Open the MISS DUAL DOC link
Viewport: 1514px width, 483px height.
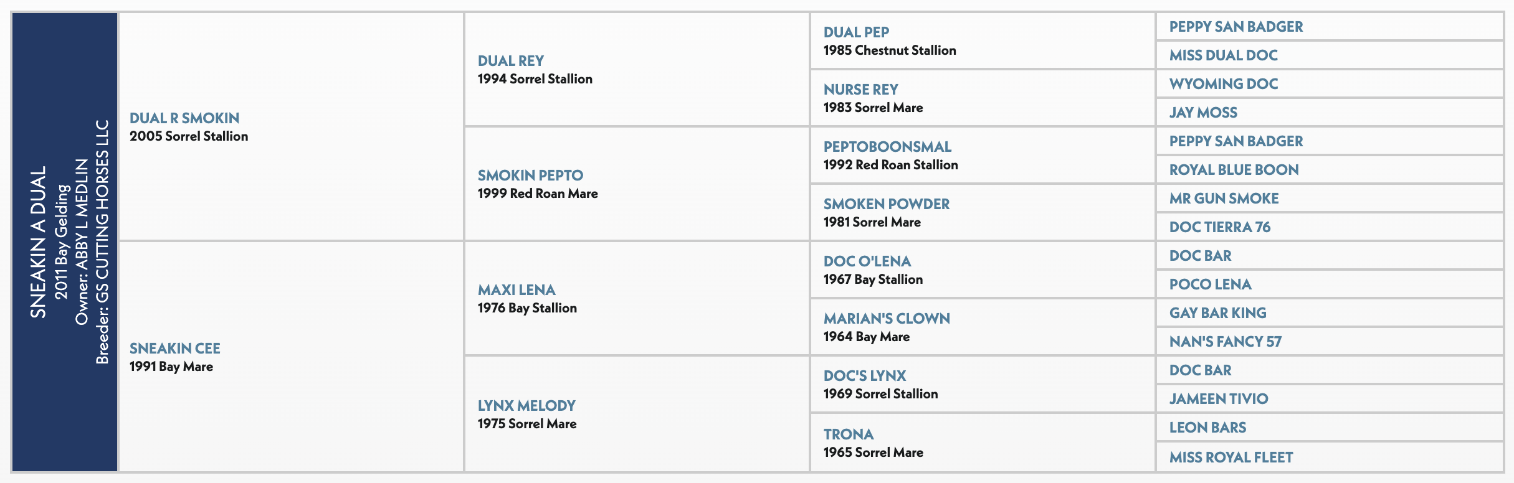(x=1223, y=55)
